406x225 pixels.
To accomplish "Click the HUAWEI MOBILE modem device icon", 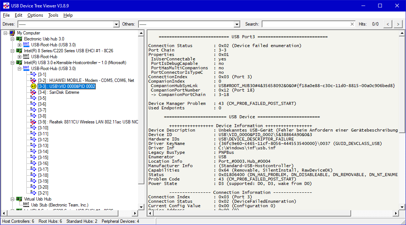I will coord(33,80).
